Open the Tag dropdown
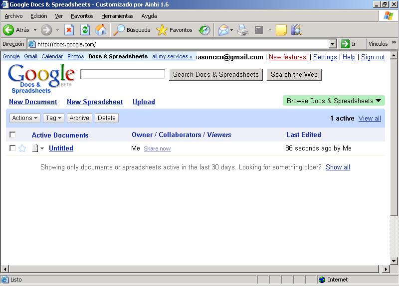 click(x=53, y=118)
